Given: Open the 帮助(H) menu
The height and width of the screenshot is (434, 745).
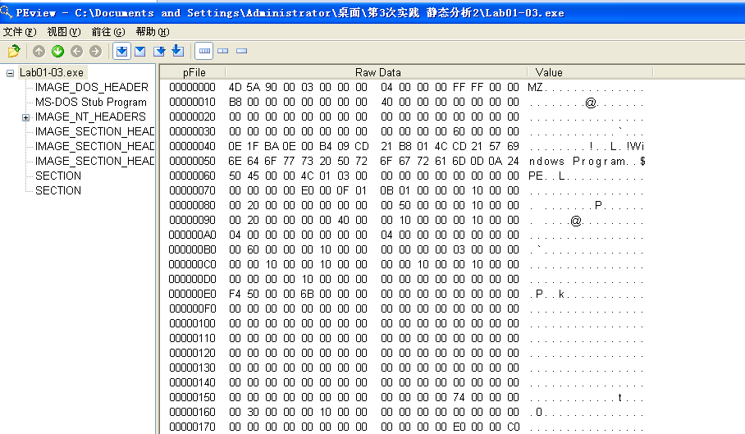Looking at the screenshot, I should click(x=153, y=32).
